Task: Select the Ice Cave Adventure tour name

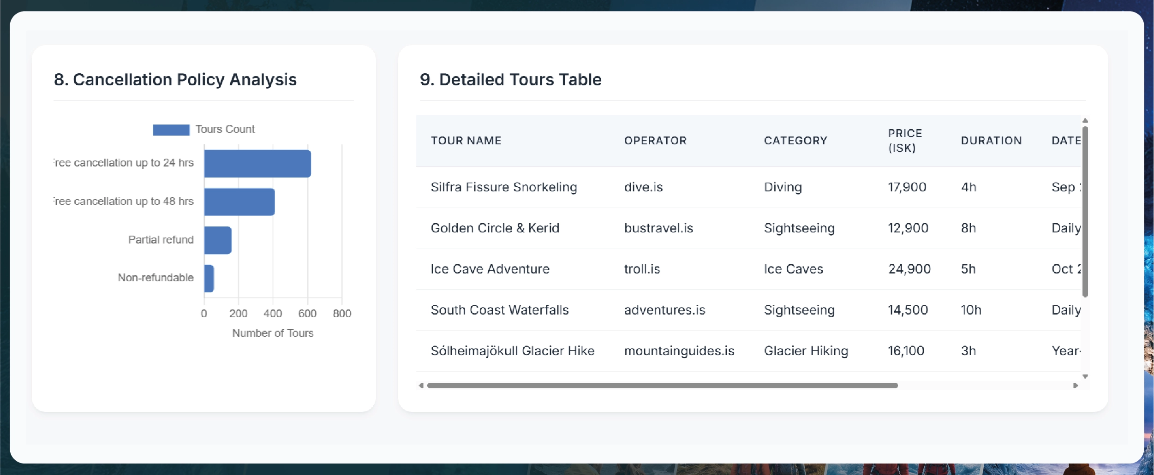Action: coord(490,269)
